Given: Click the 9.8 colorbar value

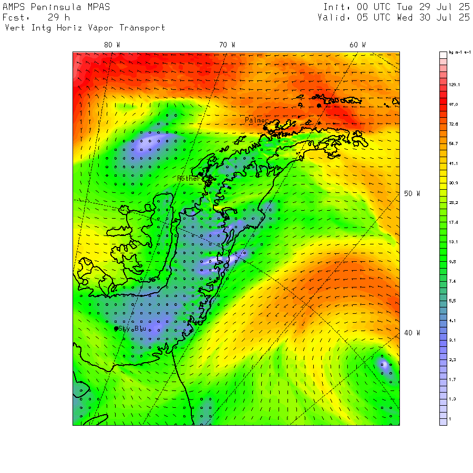Looking at the screenshot, I should (x=453, y=262).
